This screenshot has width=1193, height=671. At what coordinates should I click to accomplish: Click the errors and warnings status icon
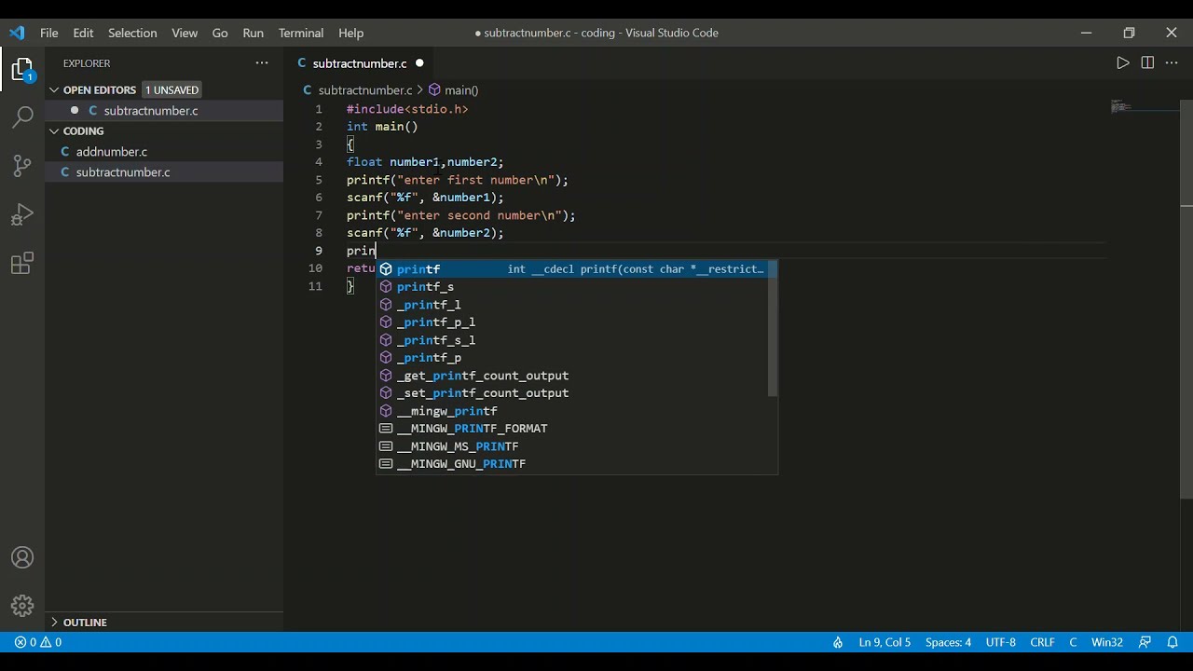[x=38, y=642]
